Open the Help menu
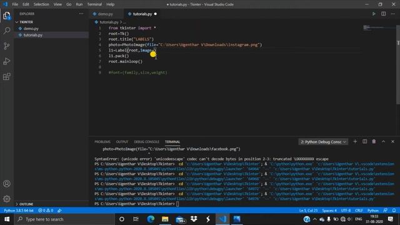The width and height of the screenshot is (400, 225). (x=110, y=4)
